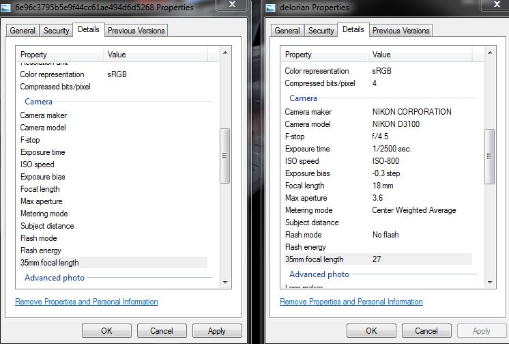This screenshot has height=344, width=509.
Task: Open Security tab in left Properties window
Action: pyautogui.click(x=57, y=31)
